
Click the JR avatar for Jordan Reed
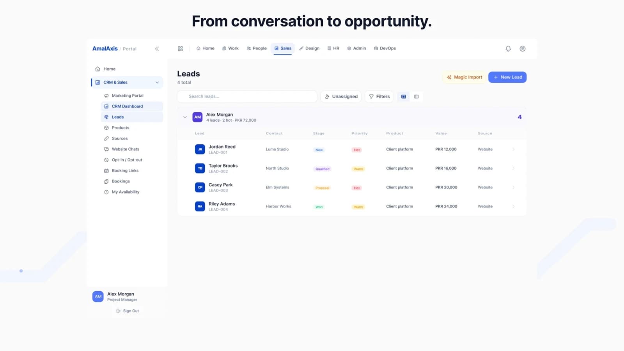point(200,149)
